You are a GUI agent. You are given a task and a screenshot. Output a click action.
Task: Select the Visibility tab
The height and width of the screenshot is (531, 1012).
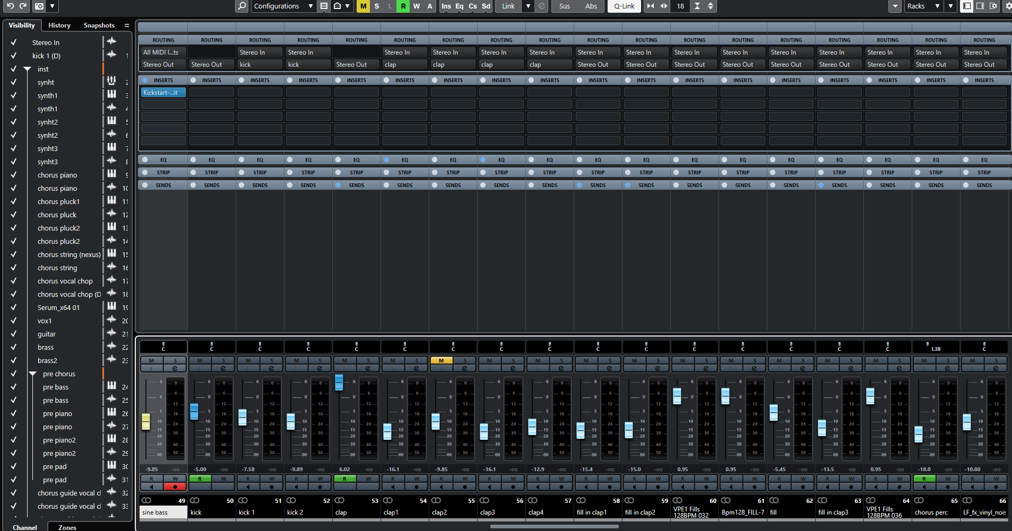coord(22,25)
